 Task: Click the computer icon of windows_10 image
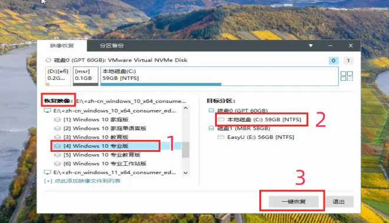(47, 111)
